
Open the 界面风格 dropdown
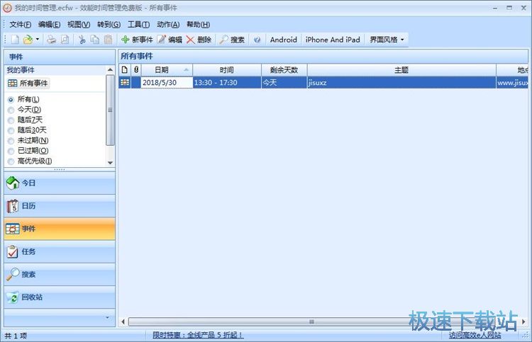pyautogui.click(x=387, y=40)
